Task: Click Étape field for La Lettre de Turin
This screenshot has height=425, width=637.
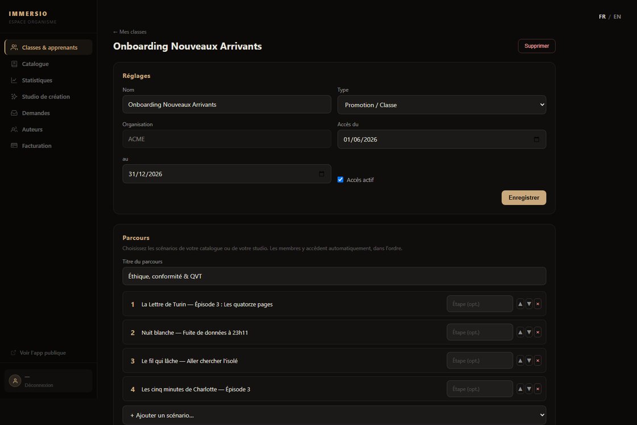Action: click(480, 304)
